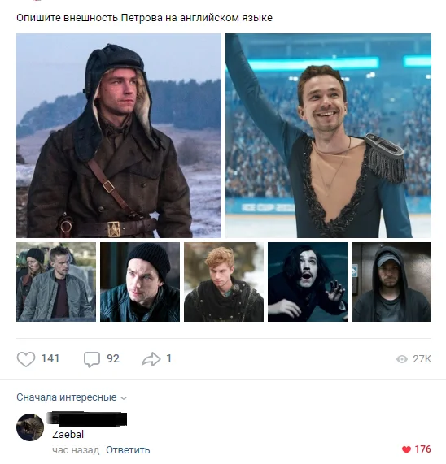Open the thumbnail with hooded cap man
Image resolution: width=446 pixels, height=464 pixels.
[x=391, y=282]
